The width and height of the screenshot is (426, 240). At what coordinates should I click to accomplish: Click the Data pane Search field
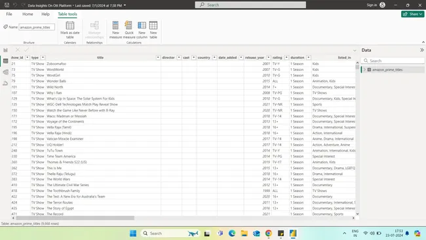point(393,60)
